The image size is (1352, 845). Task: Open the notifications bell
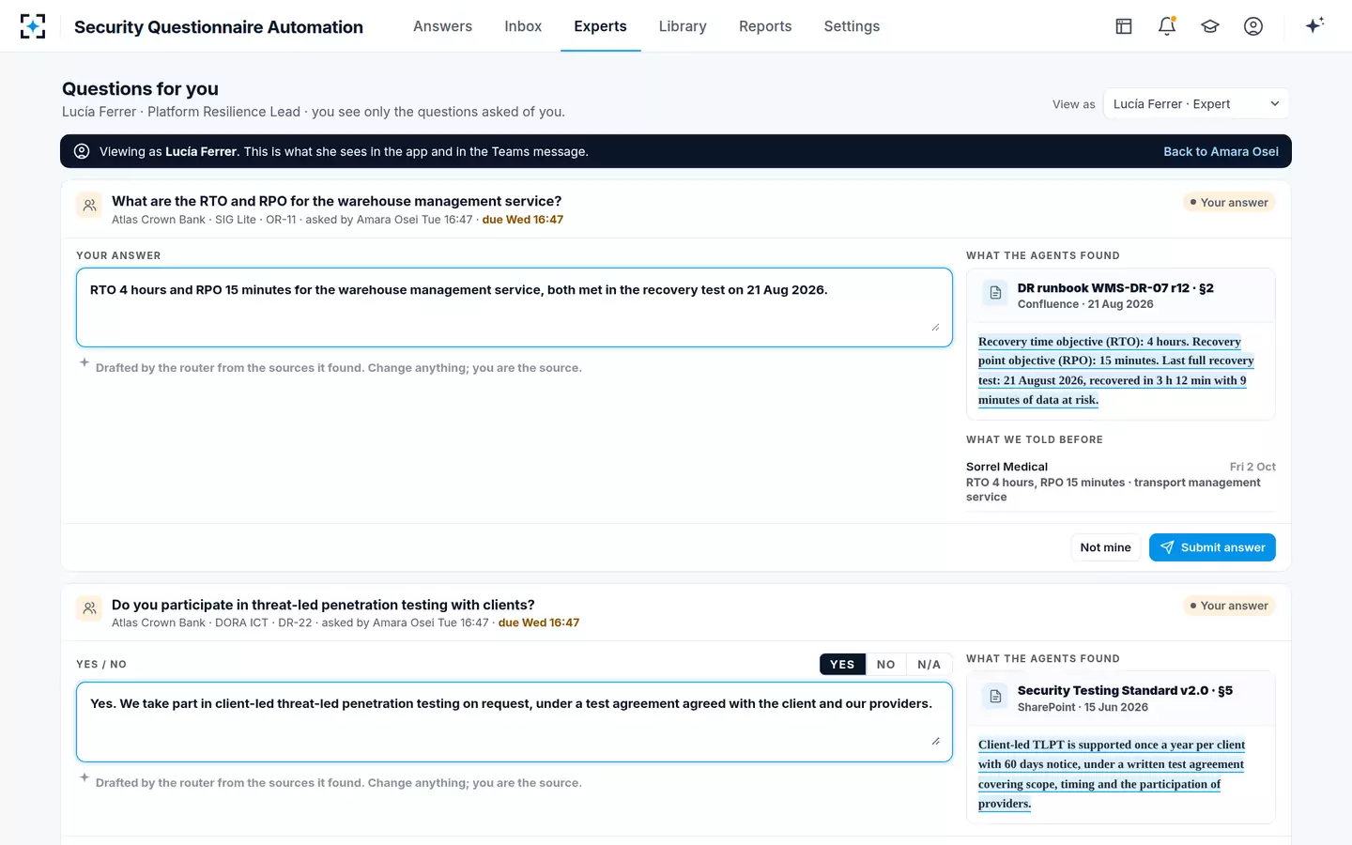click(1167, 26)
